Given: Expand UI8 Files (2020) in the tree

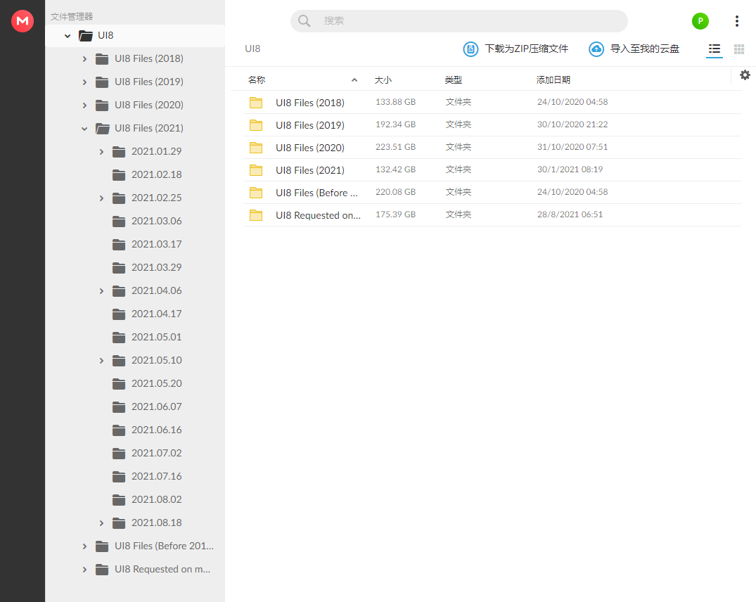Looking at the screenshot, I should pyautogui.click(x=84, y=105).
